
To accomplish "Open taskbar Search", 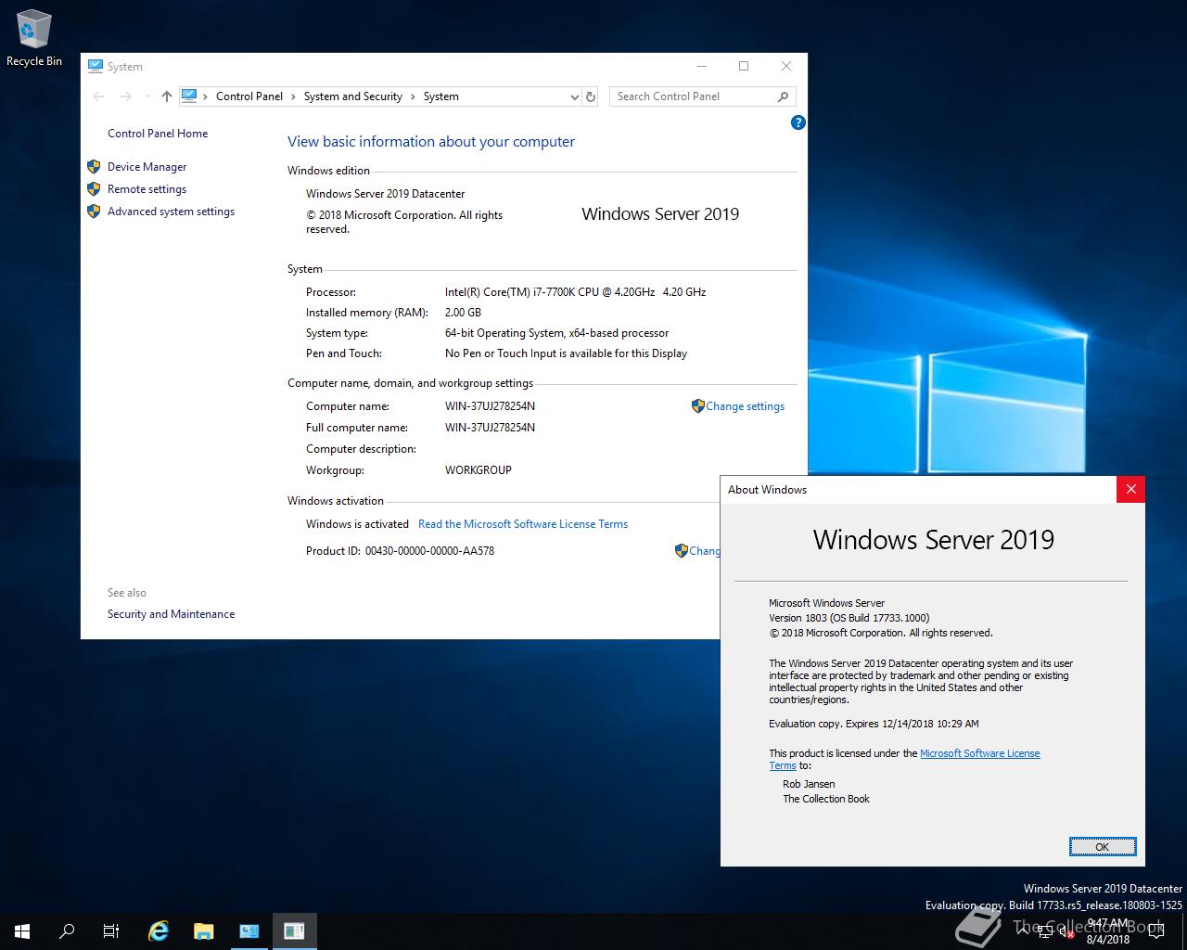I will (x=67, y=931).
